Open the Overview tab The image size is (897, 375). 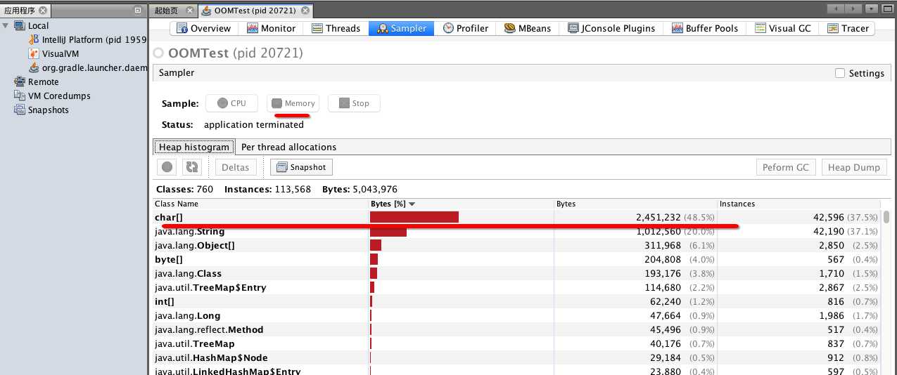coord(203,28)
